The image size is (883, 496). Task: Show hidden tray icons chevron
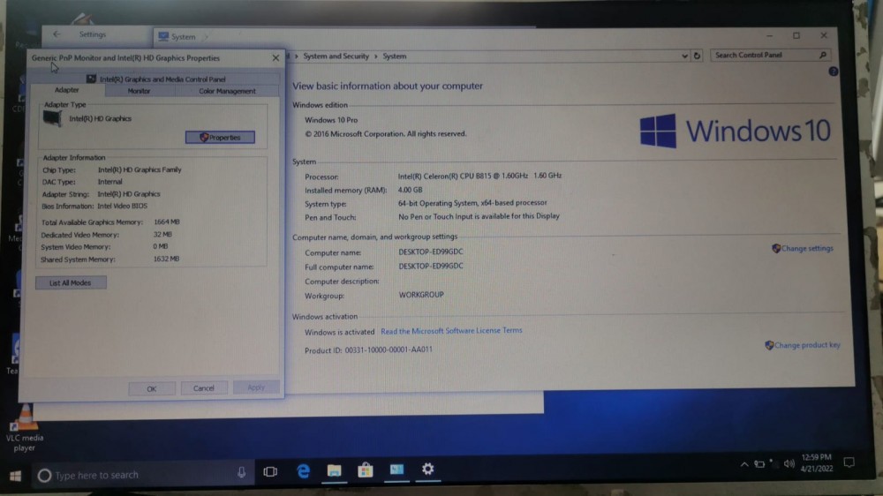point(743,464)
